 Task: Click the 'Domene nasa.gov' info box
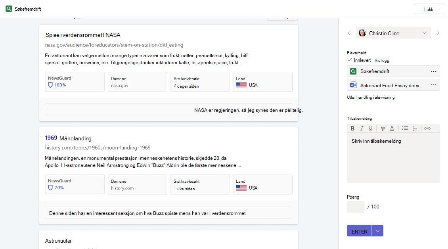[138, 82]
